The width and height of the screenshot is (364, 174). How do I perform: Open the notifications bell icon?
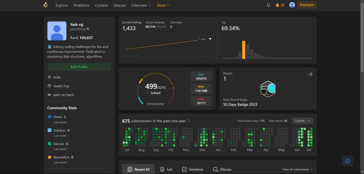click(268, 5)
